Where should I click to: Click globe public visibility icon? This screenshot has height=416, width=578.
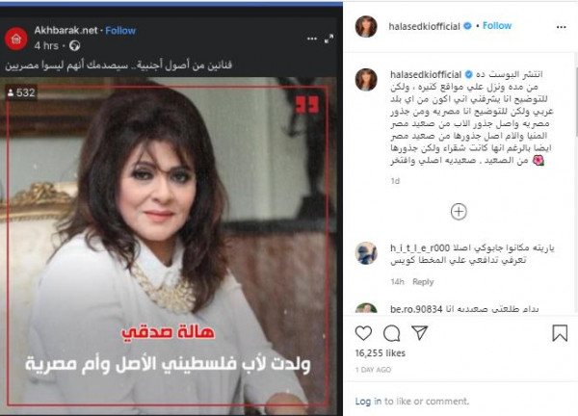point(75,45)
